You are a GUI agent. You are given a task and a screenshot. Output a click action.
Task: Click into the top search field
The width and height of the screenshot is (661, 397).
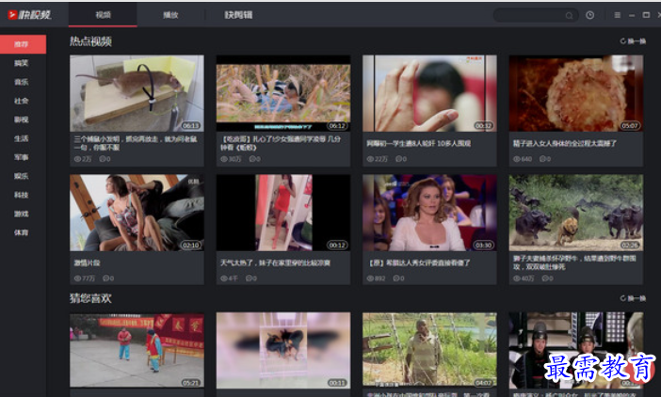pos(530,16)
